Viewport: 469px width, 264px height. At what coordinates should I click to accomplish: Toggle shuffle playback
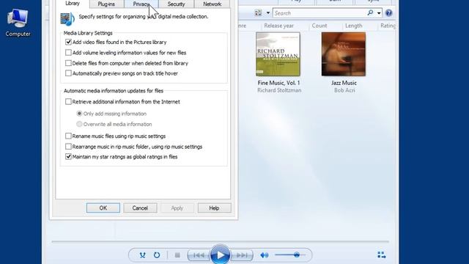[143, 255]
